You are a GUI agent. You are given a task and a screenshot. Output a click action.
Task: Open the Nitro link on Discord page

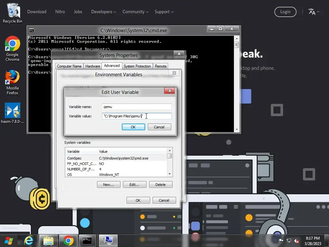(x=60, y=12)
